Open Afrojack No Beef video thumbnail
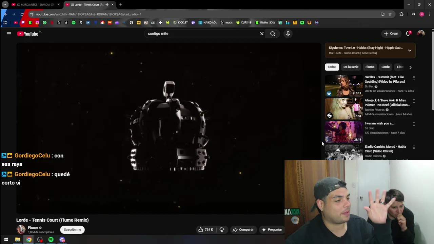The image size is (434, 244). [x=343, y=109]
